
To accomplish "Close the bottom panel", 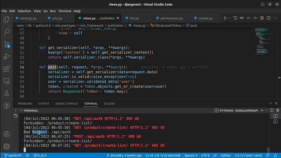I will (276, 104).
